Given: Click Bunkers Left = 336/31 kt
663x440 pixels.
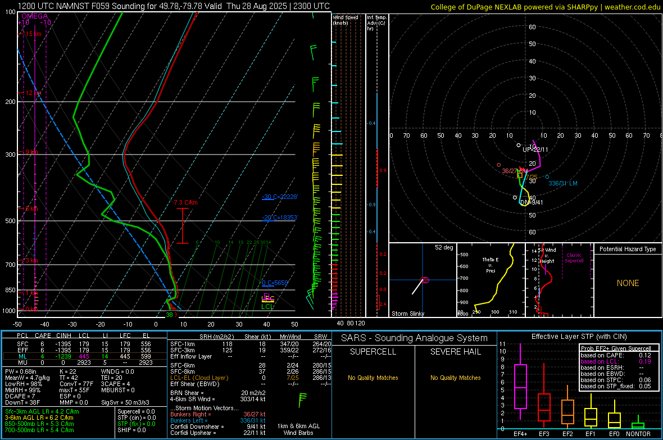Looking at the screenshot, I should pyautogui.click(x=218, y=420).
